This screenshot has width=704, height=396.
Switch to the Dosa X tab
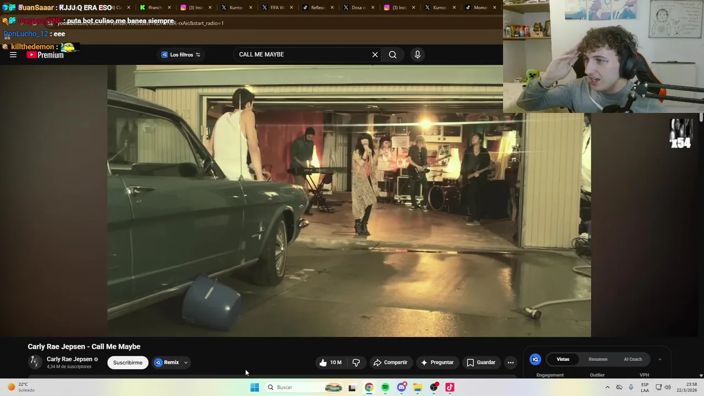355,8
